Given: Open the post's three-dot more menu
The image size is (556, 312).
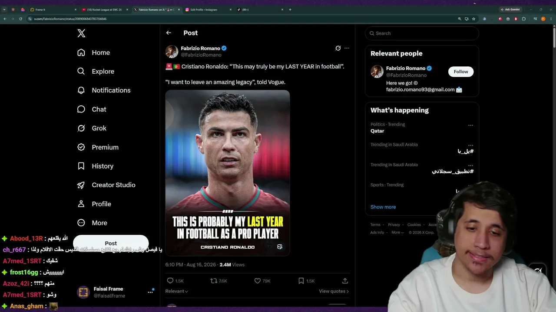Looking at the screenshot, I should [x=347, y=48].
